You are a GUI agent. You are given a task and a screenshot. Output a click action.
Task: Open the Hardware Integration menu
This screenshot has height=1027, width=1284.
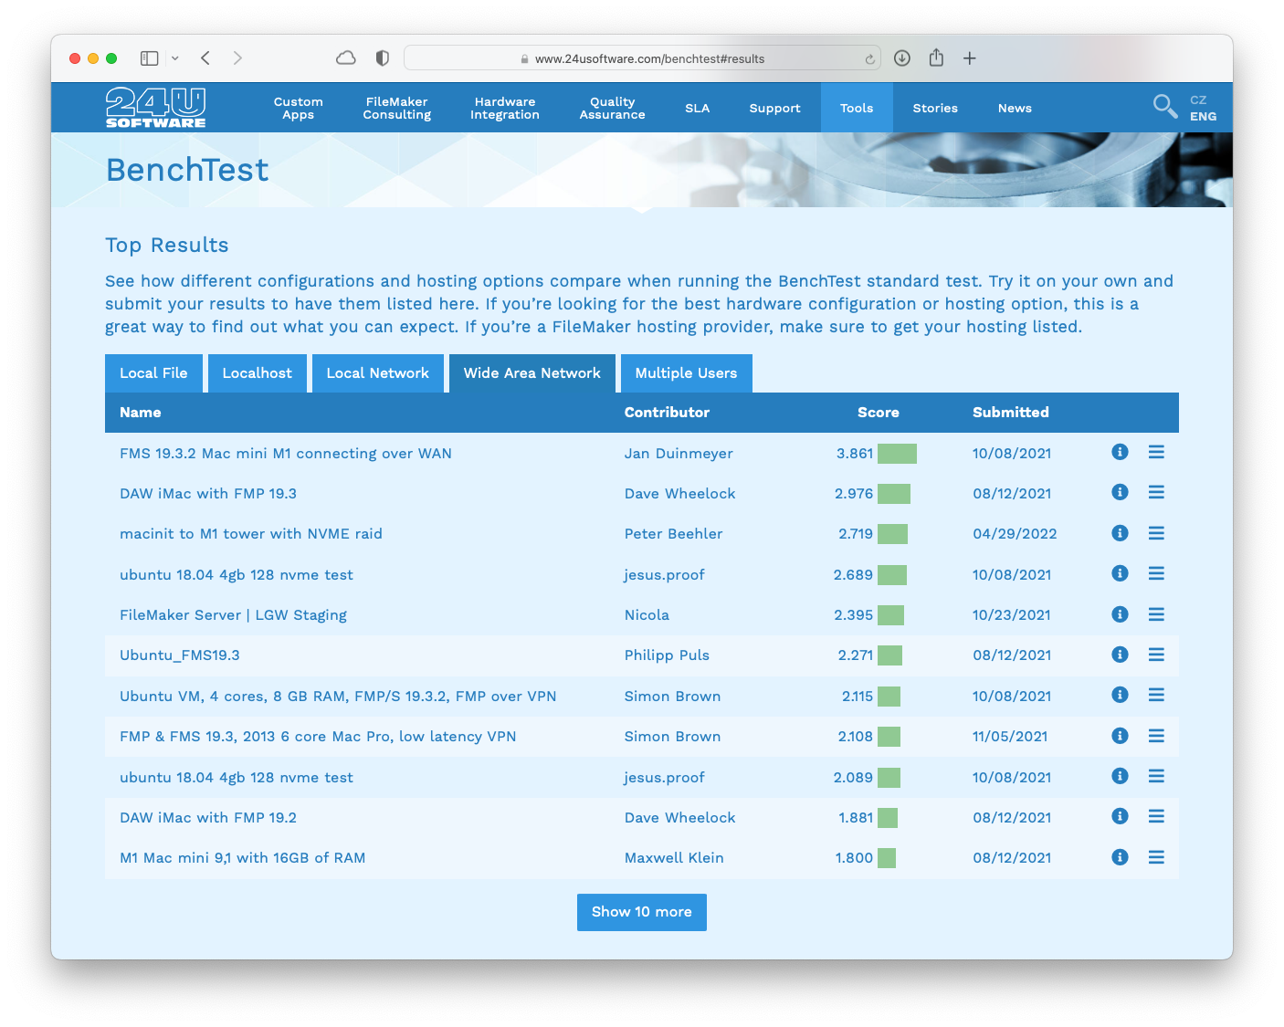(x=505, y=108)
